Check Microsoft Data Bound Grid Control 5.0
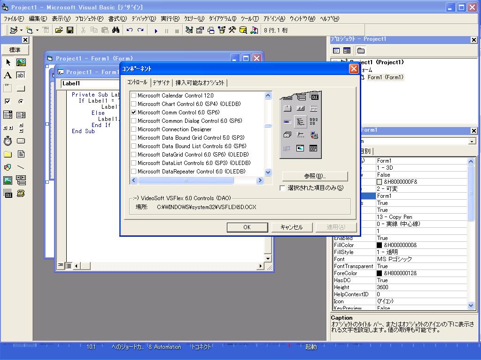 (x=134, y=138)
